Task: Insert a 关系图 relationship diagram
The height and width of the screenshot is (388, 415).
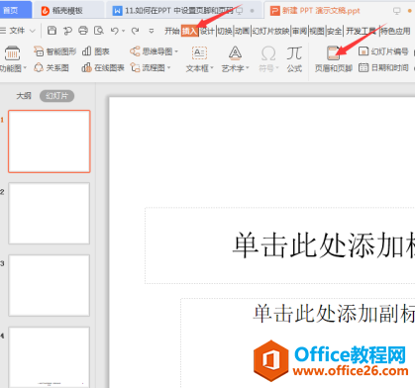Action: (52, 67)
